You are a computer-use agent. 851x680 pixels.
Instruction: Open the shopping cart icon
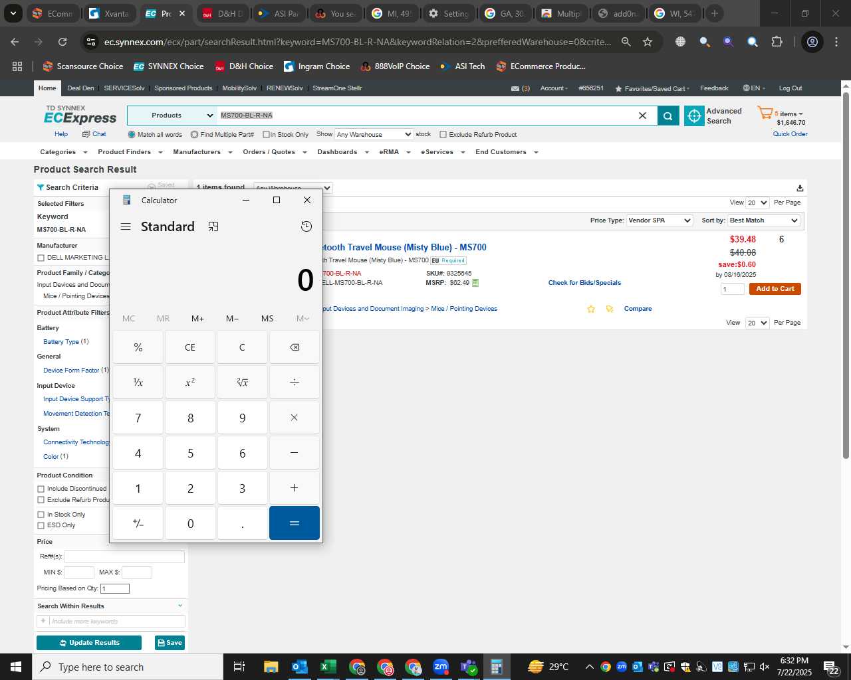(765, 114)
